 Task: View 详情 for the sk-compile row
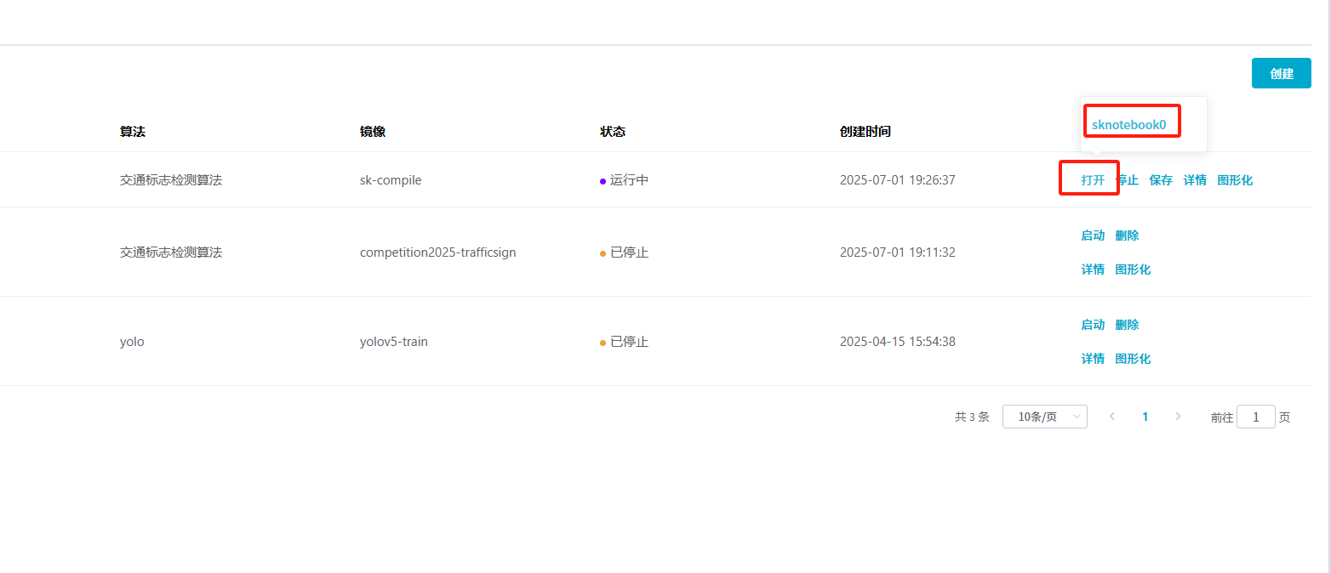point(1195,180)
